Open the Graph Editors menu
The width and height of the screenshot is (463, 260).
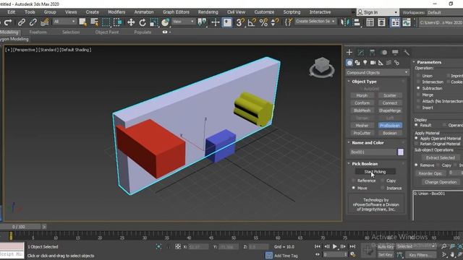click(x=176, y=12)
